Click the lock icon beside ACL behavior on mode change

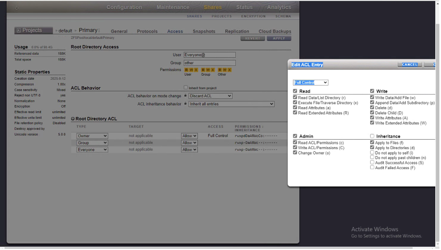point(185,96)
